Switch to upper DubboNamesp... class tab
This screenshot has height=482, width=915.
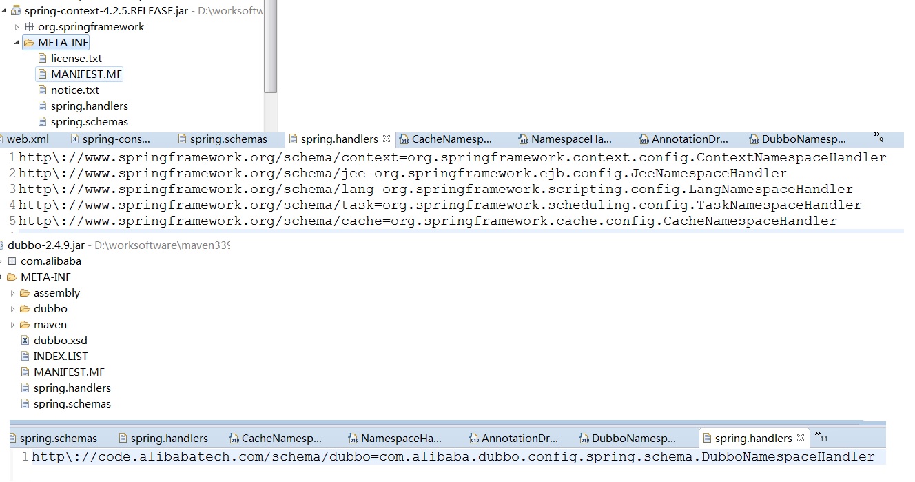point(804,139)
